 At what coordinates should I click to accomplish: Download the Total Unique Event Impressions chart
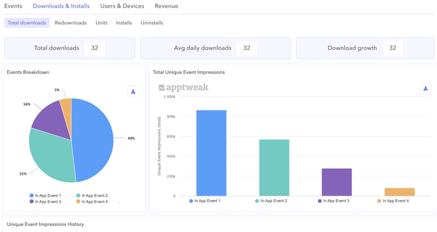(426, 88)
